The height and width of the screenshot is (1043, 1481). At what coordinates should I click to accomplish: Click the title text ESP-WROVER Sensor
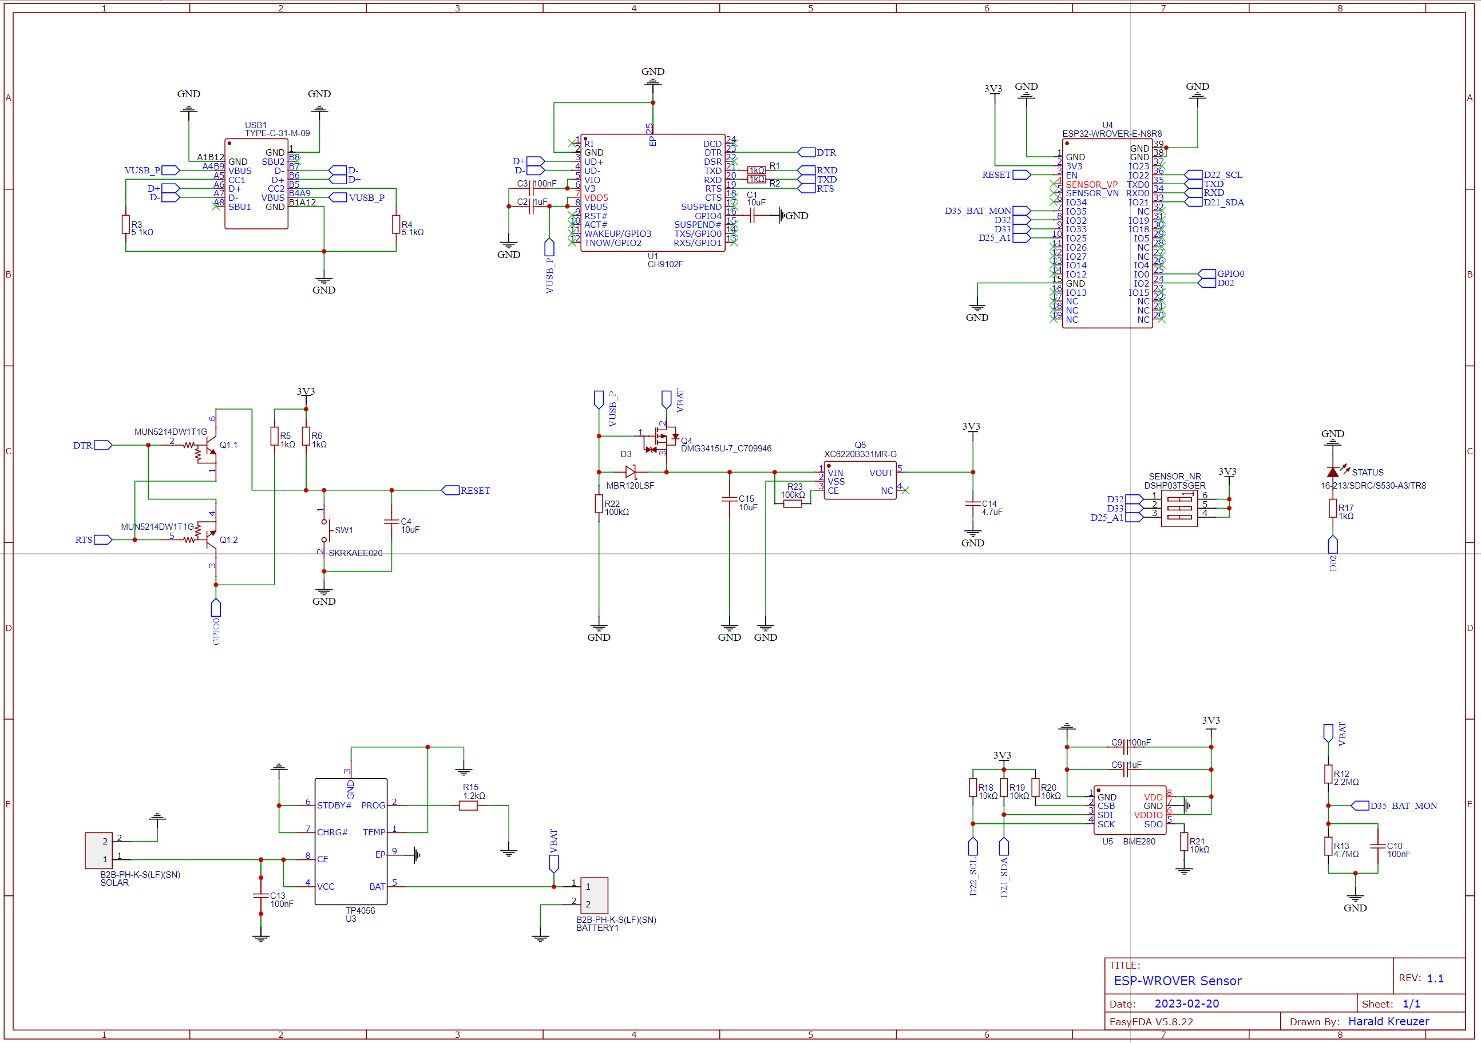point(1177,981)
